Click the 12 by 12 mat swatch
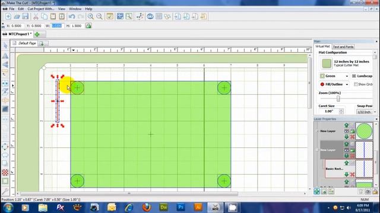Image resolution: width=380 pixels, height=213 pixels. (x=327, y=63)
